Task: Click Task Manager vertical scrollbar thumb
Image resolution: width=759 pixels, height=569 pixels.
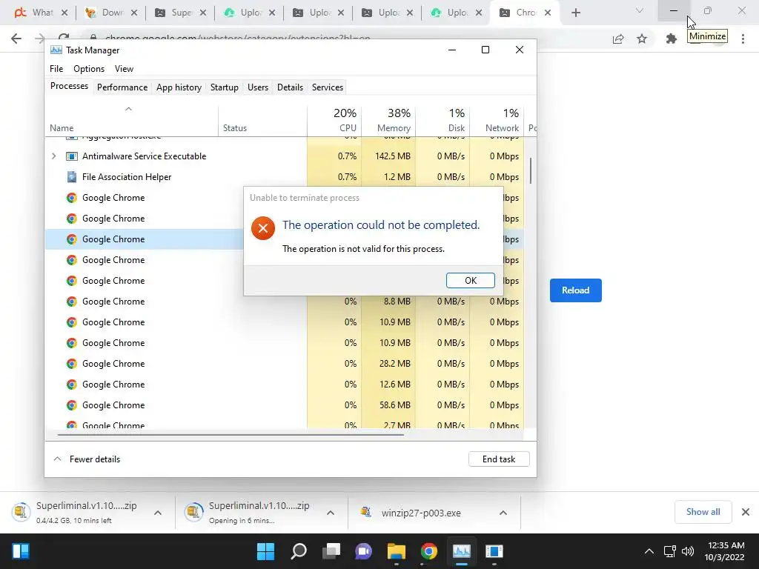Action: (x=531, y=171)
